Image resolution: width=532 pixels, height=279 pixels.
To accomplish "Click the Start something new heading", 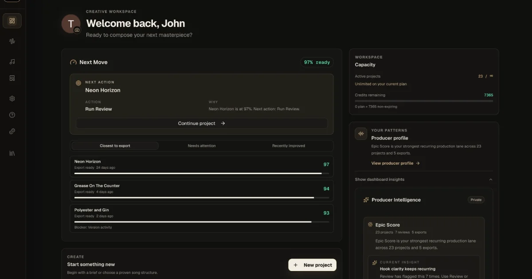I will (91, 264).
